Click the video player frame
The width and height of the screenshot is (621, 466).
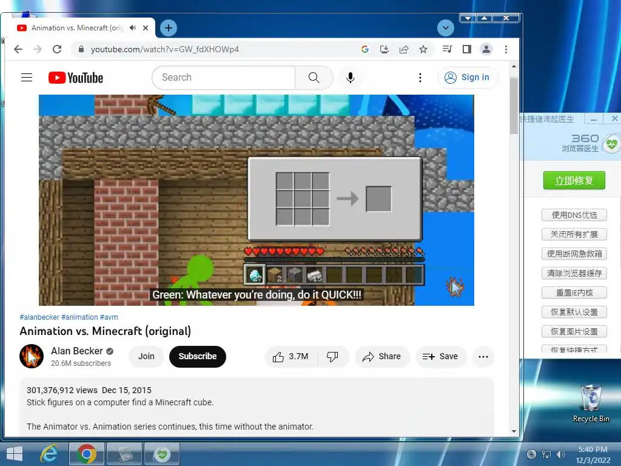tap(257, 200)
